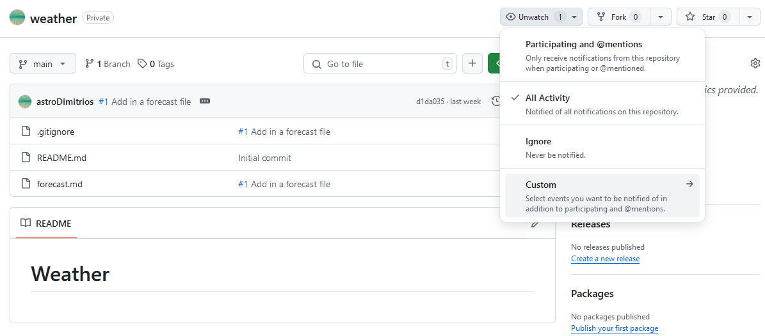Open the Star lists dropdown arrow
The image size is (765, 336).
pyautogui.click(x=750, y=17)
